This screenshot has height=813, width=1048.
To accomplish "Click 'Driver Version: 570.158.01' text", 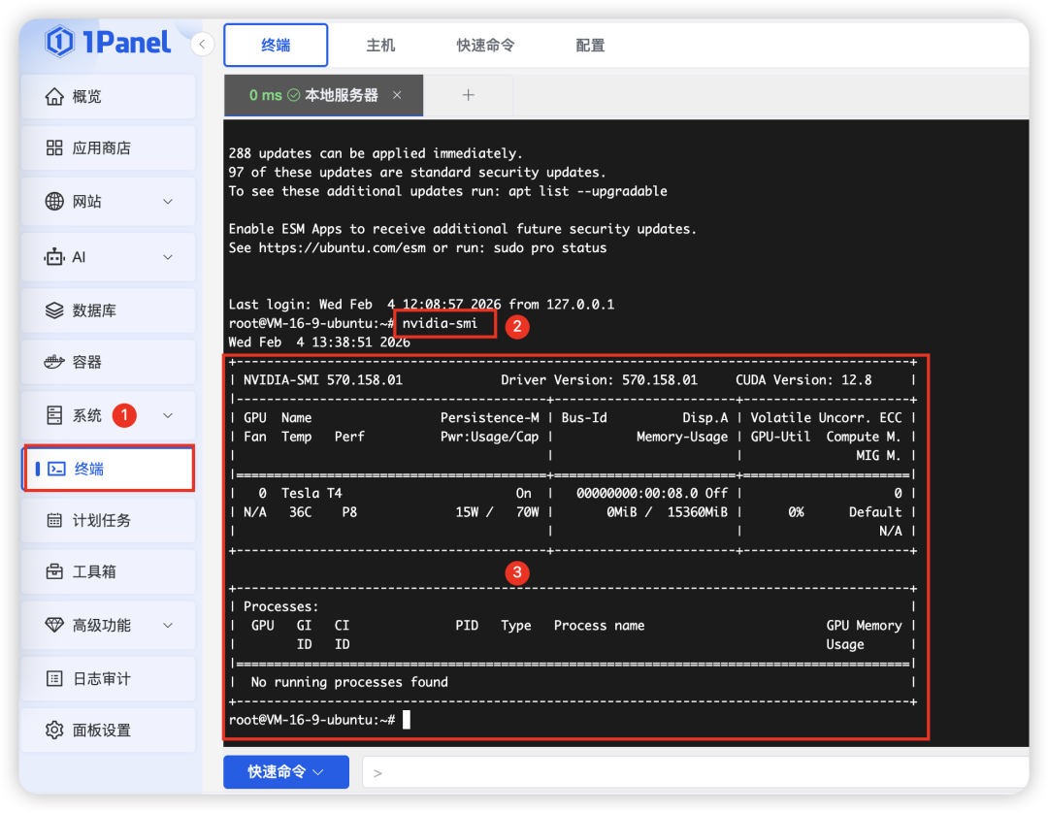I will click(599, 380).
